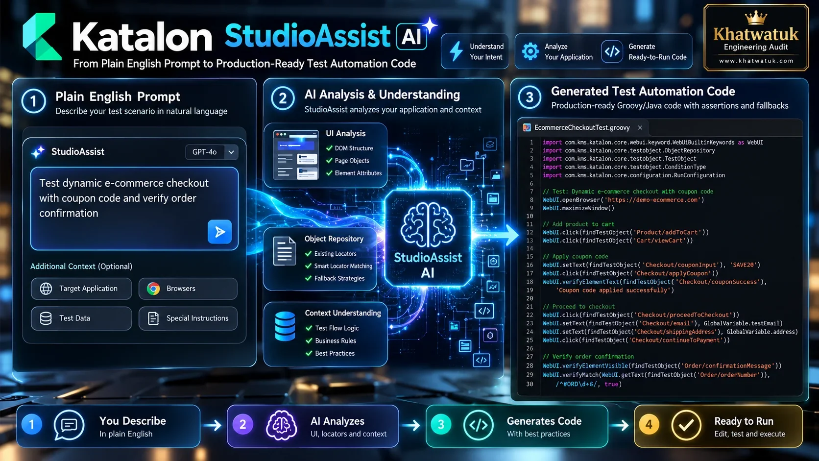
Task: Click the blue send prompt arrow button
Action: click(219, 232)
